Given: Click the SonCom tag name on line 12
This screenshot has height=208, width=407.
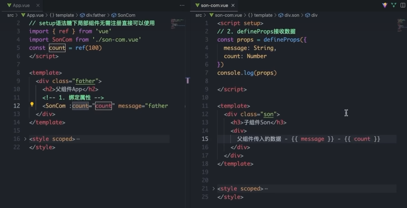Looking at the screenshot, I should coord(55,106).
